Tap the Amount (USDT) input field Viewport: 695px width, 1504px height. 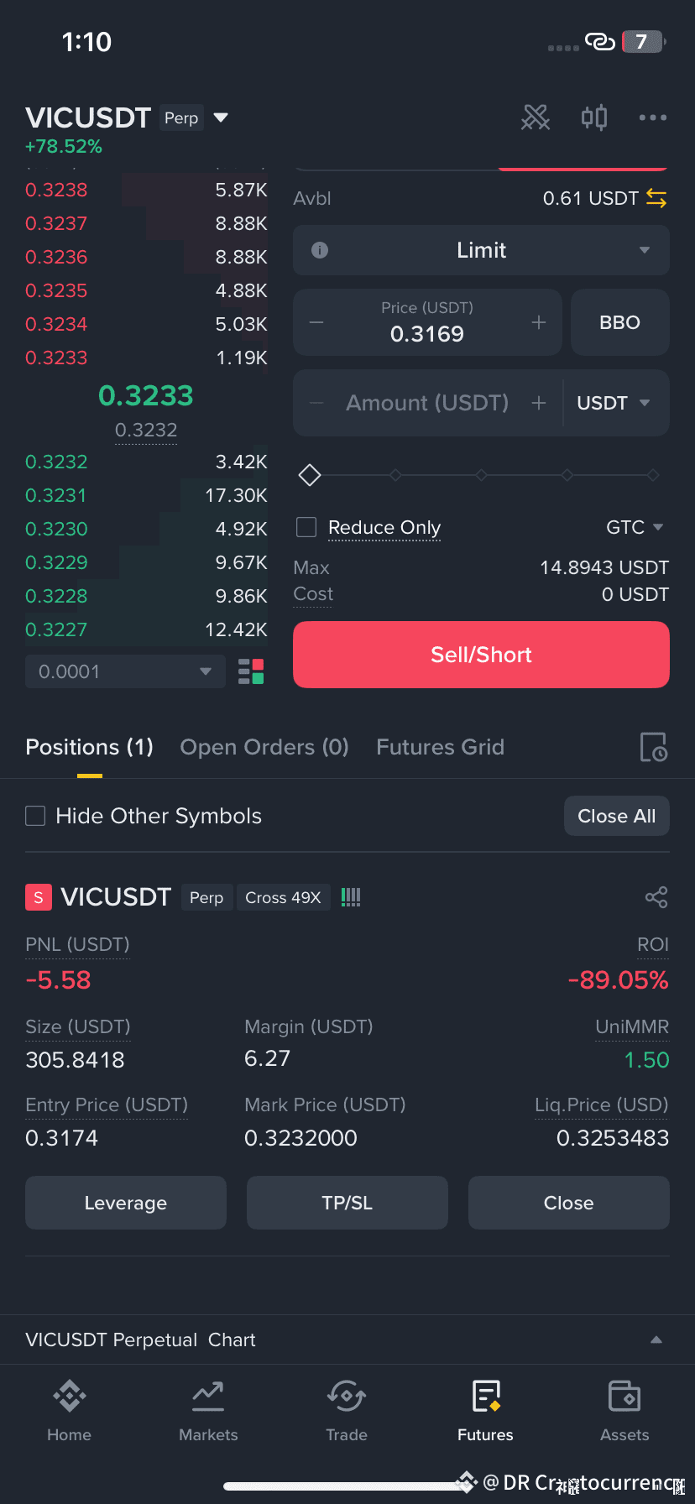point(427,403)
